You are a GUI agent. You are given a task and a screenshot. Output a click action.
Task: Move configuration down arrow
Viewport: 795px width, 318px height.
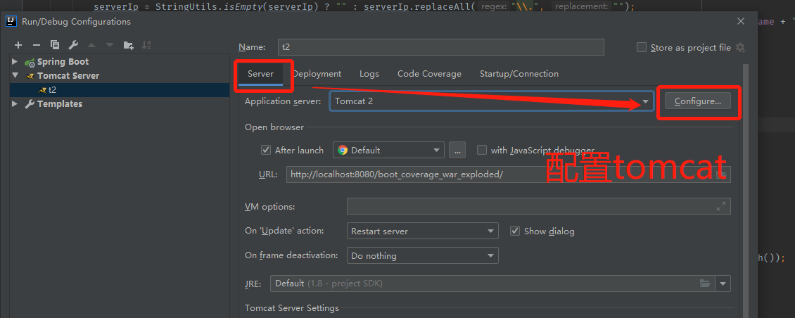coord(110,45)
